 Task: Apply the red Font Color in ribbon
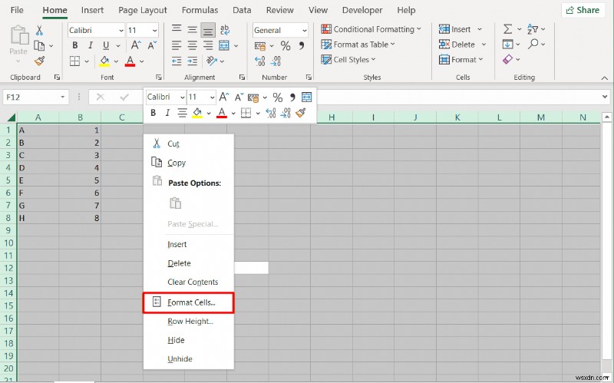(x=130, y=61)
